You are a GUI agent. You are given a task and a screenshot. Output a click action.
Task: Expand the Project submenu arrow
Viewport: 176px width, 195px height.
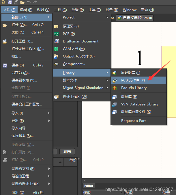point(107,17)
